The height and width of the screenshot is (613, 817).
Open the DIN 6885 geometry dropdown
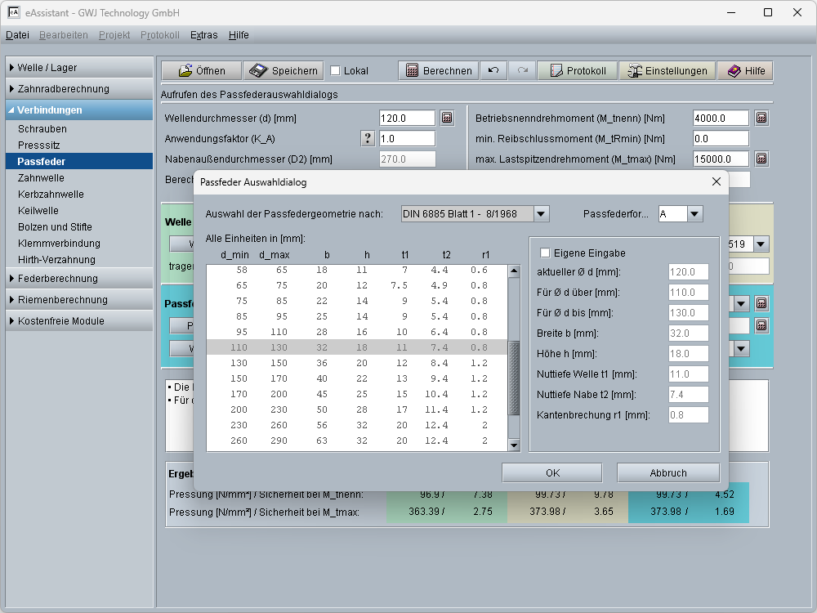click(540, 214)
